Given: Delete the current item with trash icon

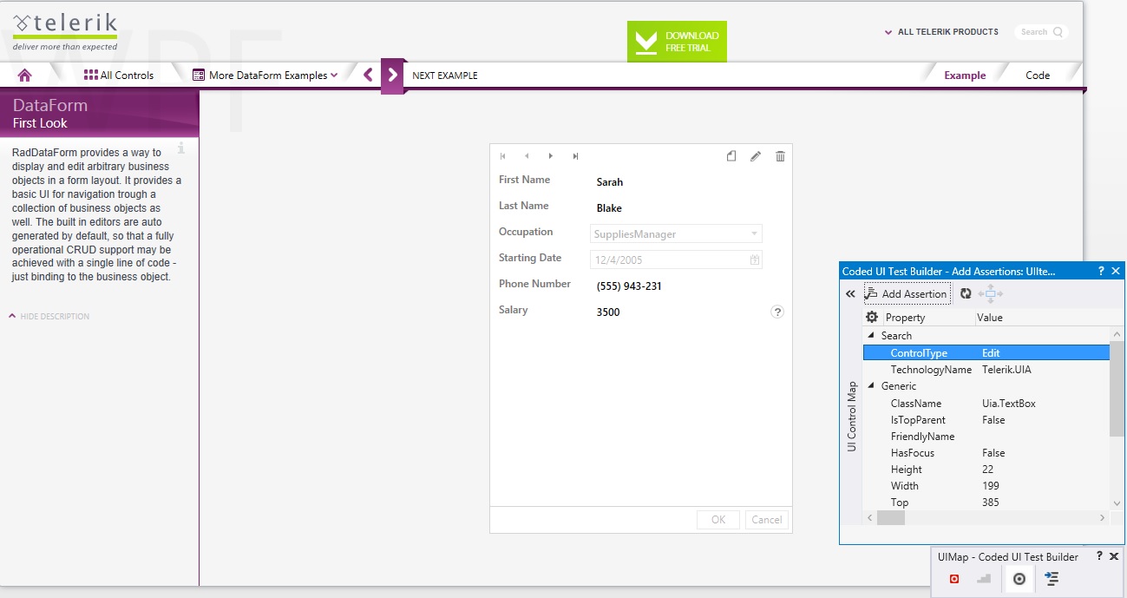Looking at the screenshot, I should [780, 156].
